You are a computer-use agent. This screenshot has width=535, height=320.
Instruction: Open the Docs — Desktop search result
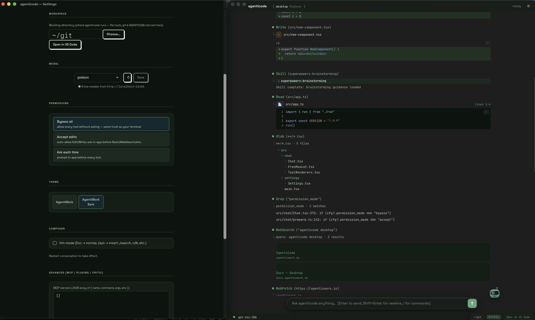tap(383, 272)
